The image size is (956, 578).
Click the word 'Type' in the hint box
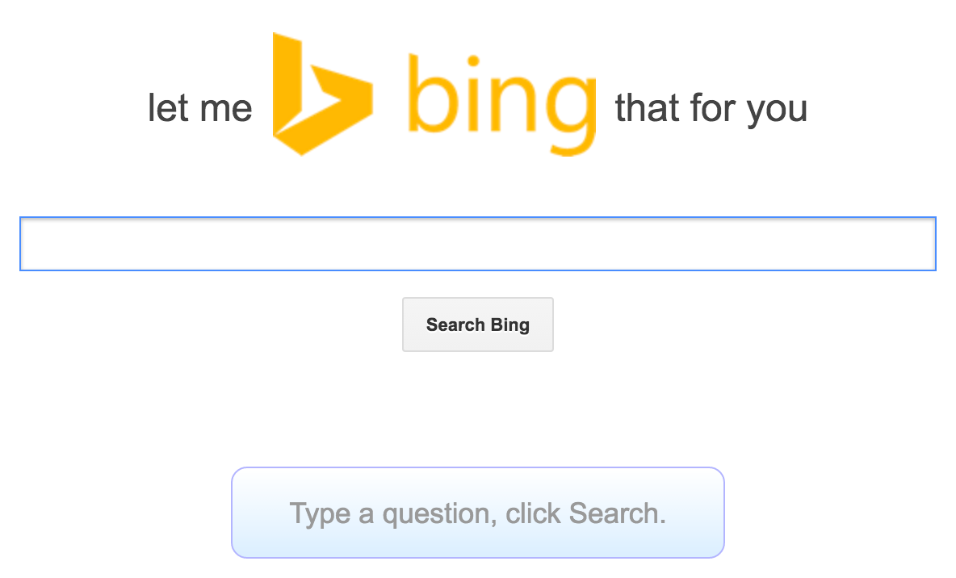(320, 515)
